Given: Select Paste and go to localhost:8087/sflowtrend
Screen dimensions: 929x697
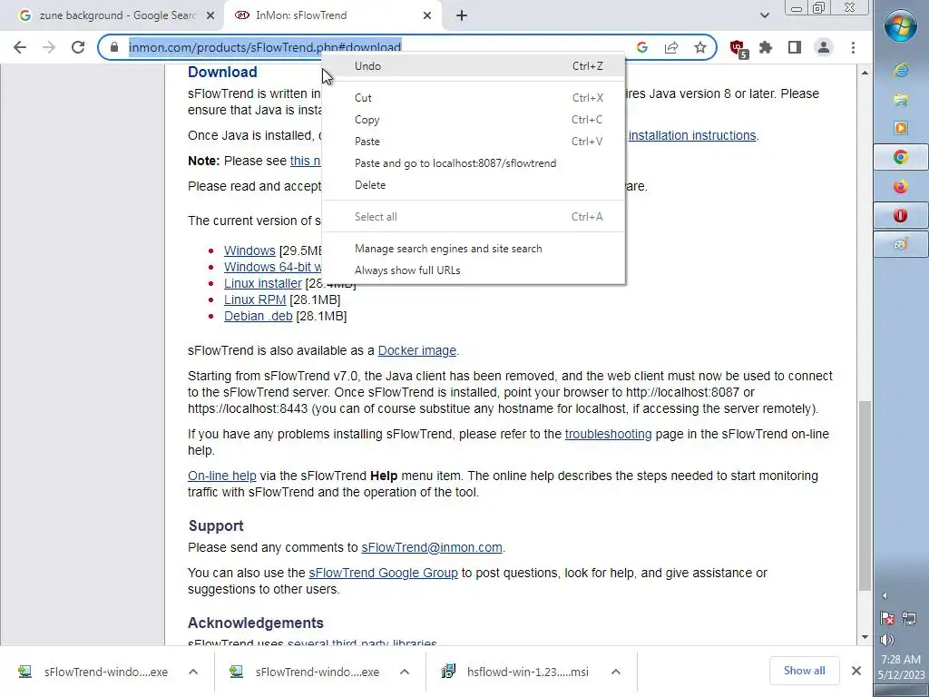Looking at the screenshot, I should coord(474,163).
